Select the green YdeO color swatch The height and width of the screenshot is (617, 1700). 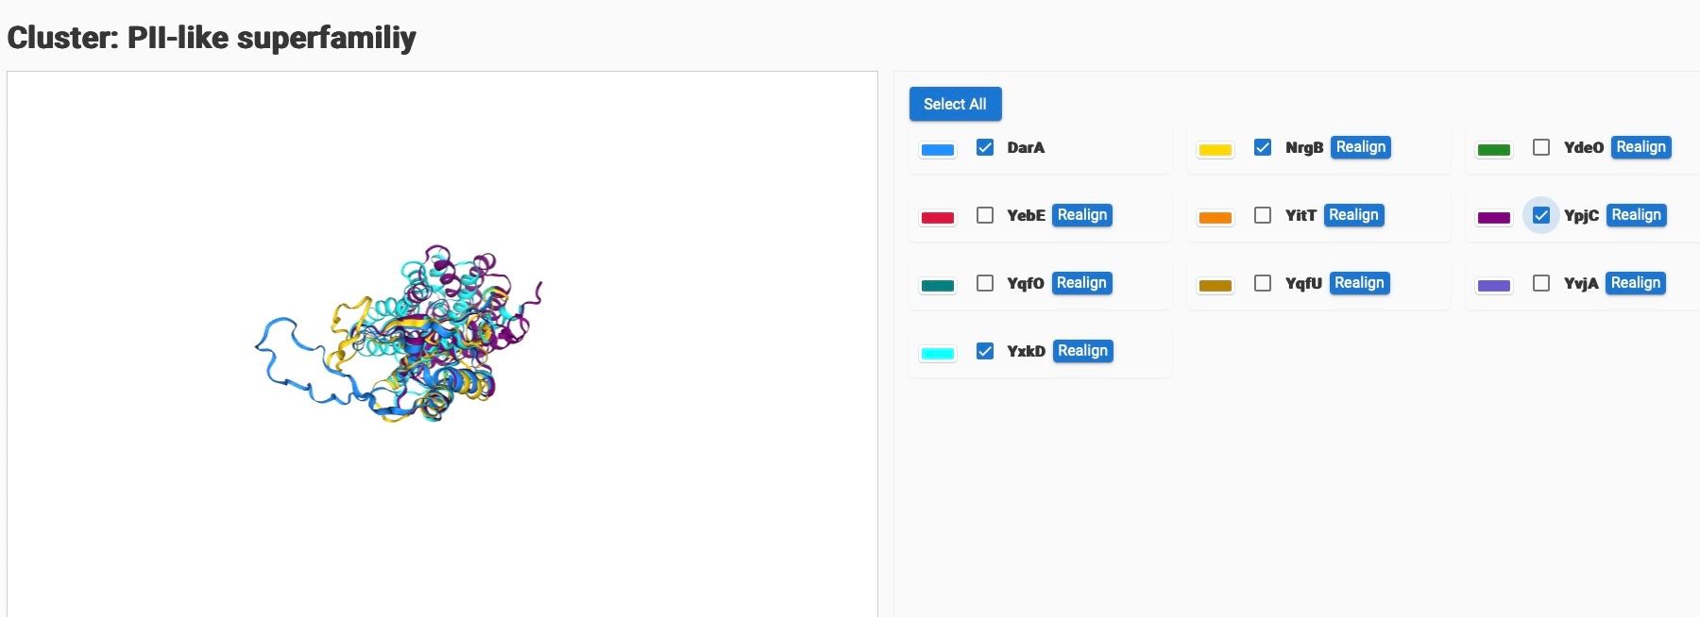coord(1493,149)
